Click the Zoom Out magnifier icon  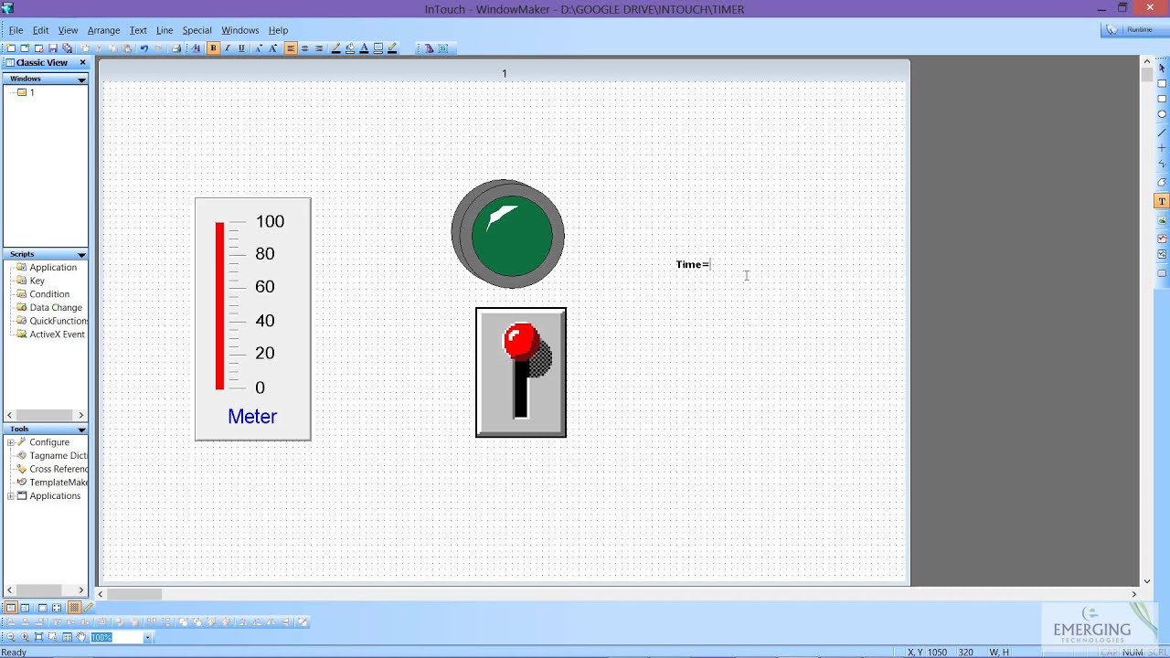click(x=11, y=637)
